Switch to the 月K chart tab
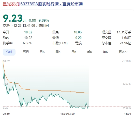 pyautogui.click(x=74, y=52)
